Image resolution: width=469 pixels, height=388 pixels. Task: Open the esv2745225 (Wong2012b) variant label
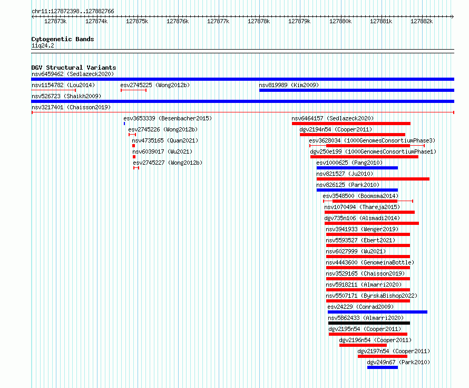pyautogui.click(x=155, y=85)
